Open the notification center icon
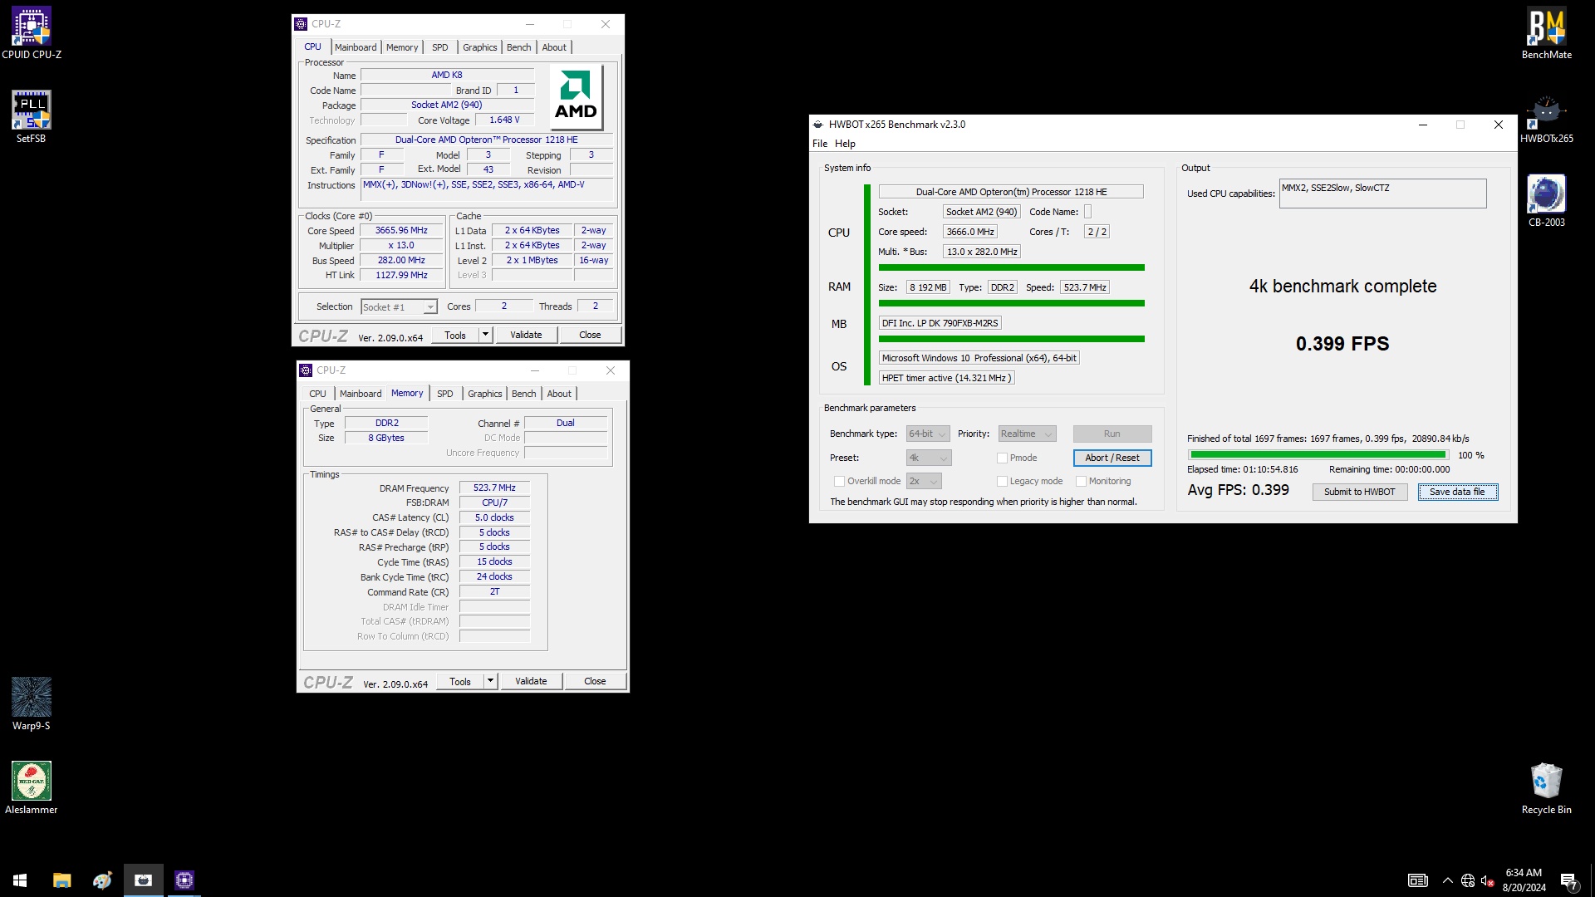This screenshot has width=1595, height=897. [1568, 880]
